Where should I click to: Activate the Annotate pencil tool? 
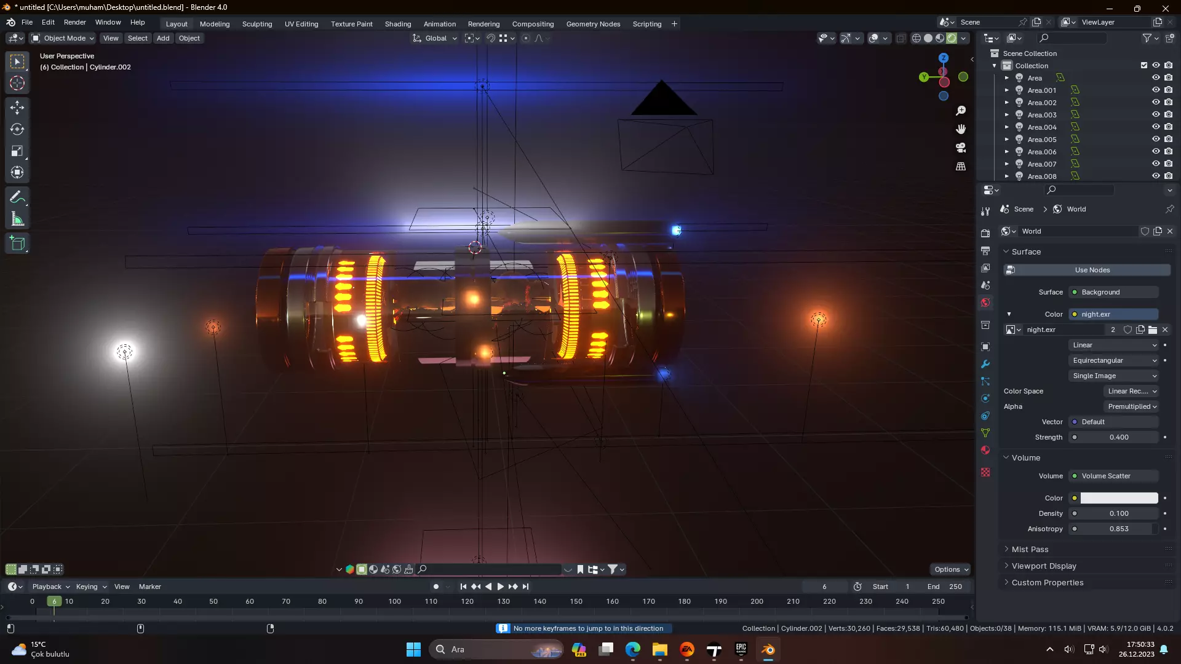point(17,197)
